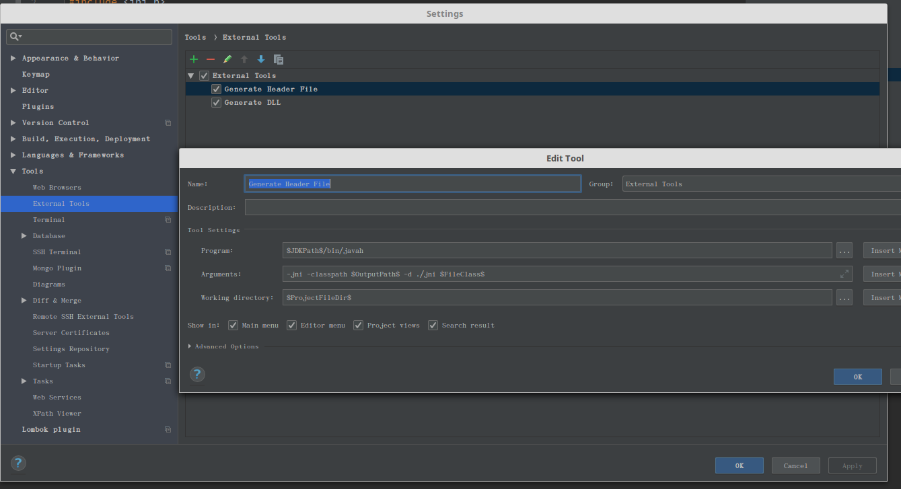Viewport: 901px width, 489px height.
Task: Open Keymap settings page
Action: pos(36,74)
